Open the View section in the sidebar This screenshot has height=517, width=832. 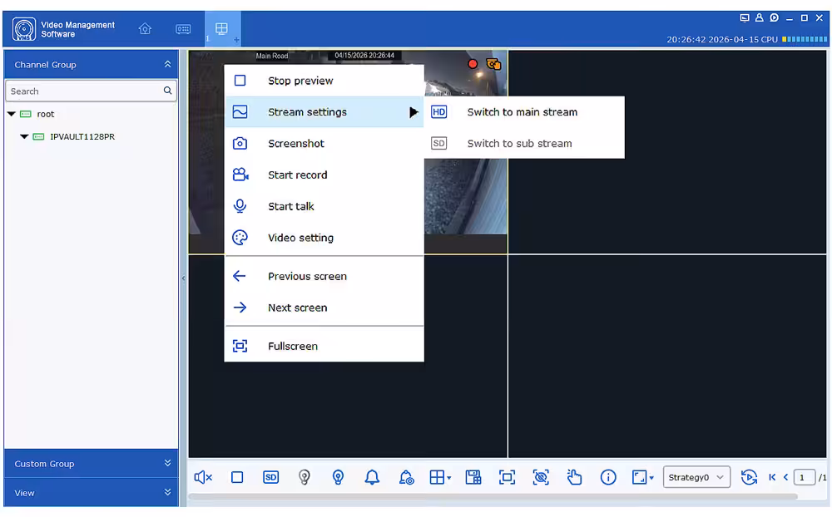(x=91, y=492)
